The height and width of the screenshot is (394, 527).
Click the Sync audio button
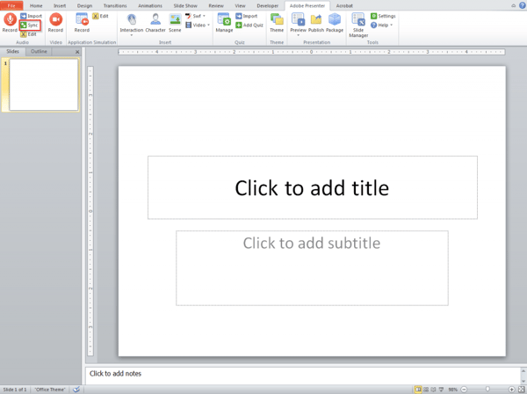point(30,26)
